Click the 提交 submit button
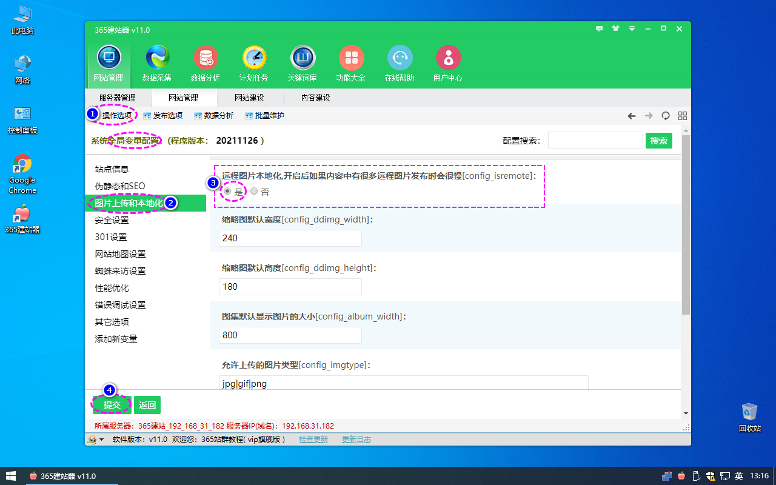Screen dimensions: 776x485 112,405
